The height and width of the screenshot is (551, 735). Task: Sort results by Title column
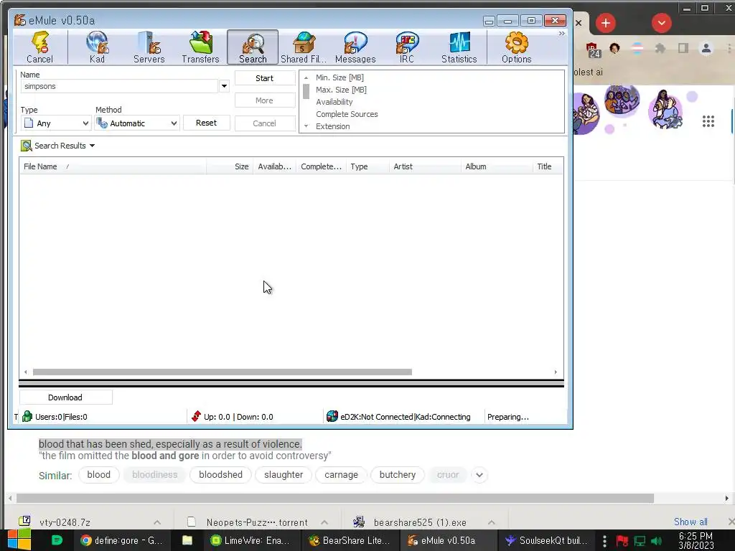pyautogui.click(x=548, y=166)
